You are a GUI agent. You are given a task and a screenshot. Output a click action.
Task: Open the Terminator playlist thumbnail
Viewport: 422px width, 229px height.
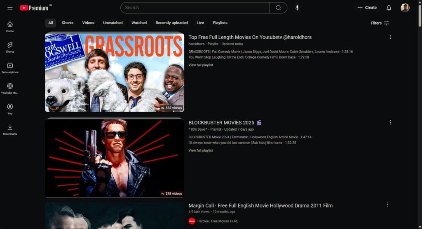click(x=115, y=158)
